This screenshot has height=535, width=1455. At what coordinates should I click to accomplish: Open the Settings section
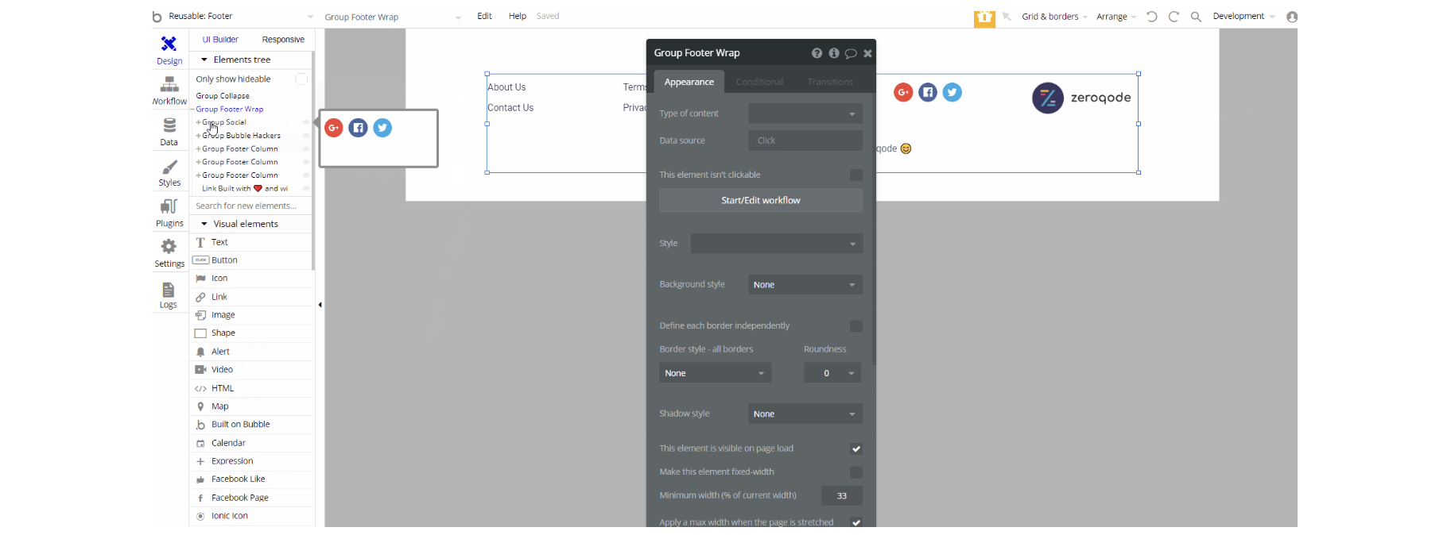169,254
